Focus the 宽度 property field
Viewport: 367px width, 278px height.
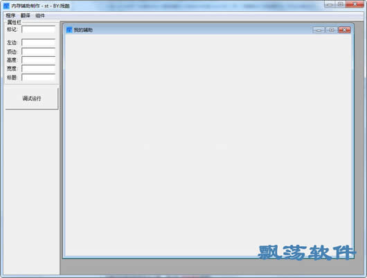pos(39,69)
